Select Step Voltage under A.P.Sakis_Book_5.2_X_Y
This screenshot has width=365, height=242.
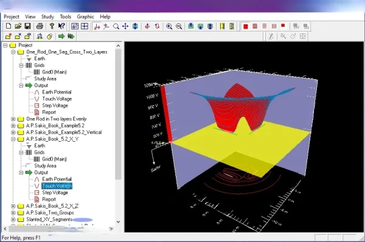point(55,193)
